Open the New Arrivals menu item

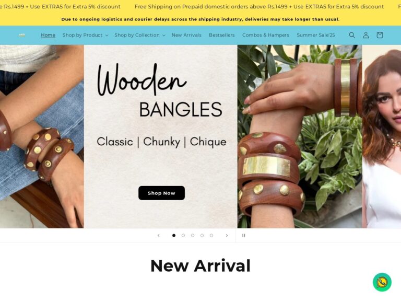(186, 35)
